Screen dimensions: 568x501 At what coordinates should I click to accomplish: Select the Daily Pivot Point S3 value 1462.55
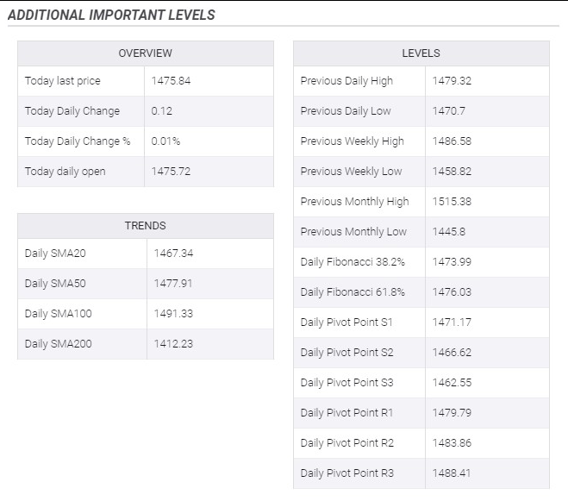[x=452, y=383]
